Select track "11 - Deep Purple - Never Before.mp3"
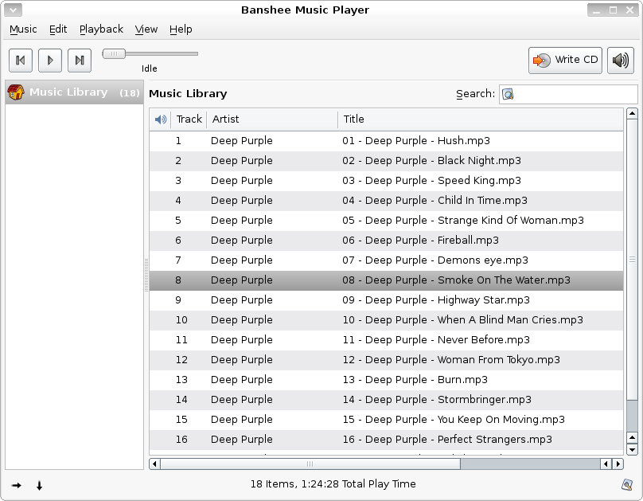Image resolution: width=643 pixels, height=501 pixels. pos(386,340)
